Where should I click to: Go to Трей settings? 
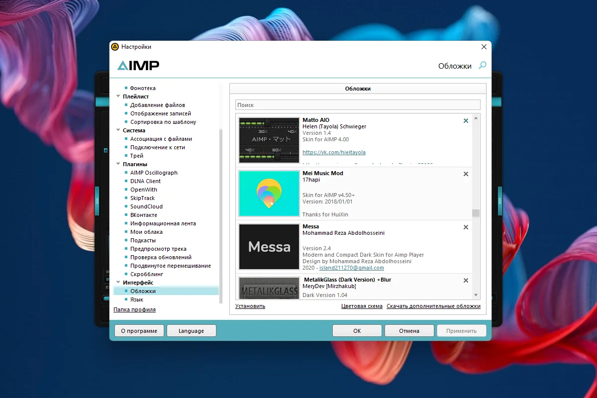(137, 156)
